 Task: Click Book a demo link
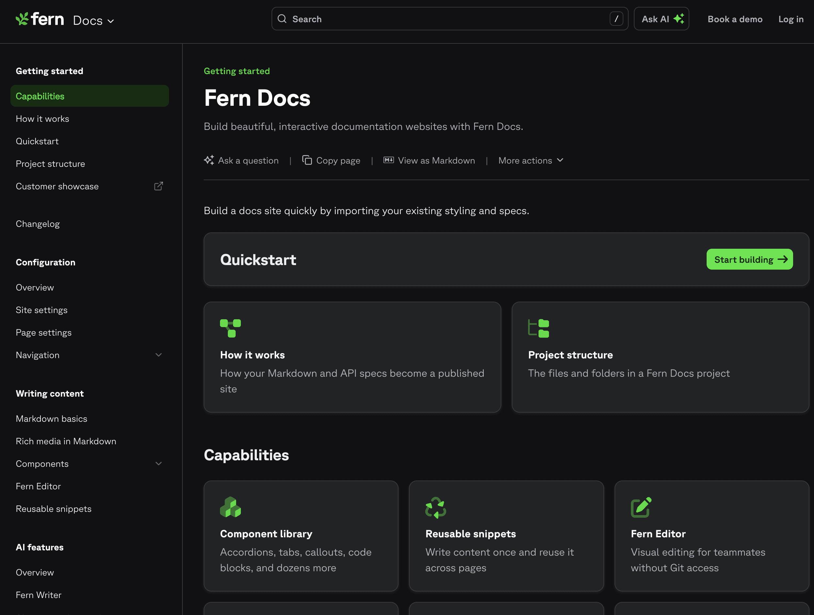pos(735,19)
